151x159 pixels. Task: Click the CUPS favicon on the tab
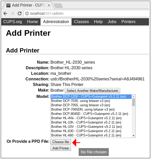[x=8, y=5]
